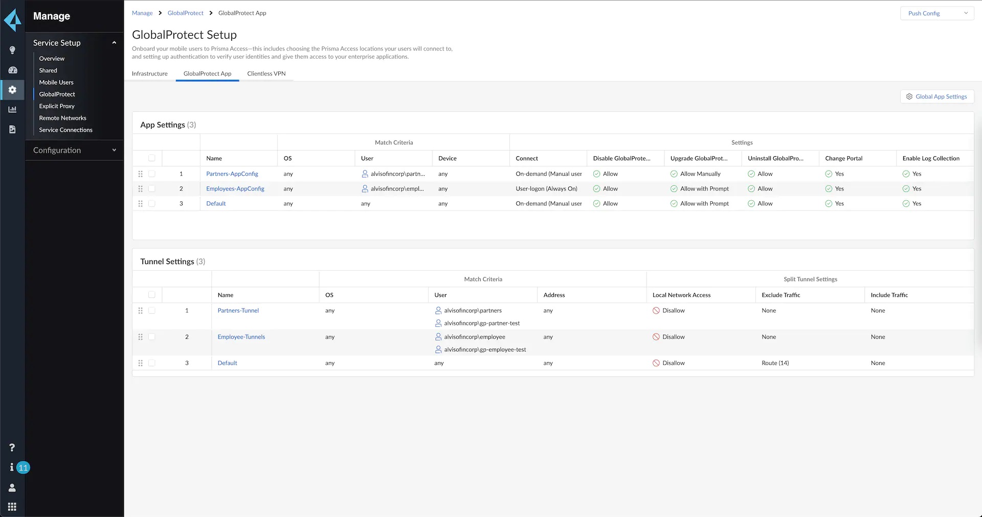Check the Partners-AppConfig row checkbox
The width and height of the screenshot is (982, 517).
[151, 174]
